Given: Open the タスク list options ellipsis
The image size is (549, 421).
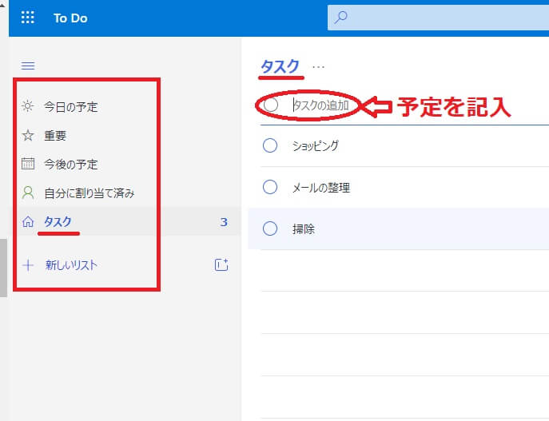Looking at the screenshot, I should click(x=319, y=67).
